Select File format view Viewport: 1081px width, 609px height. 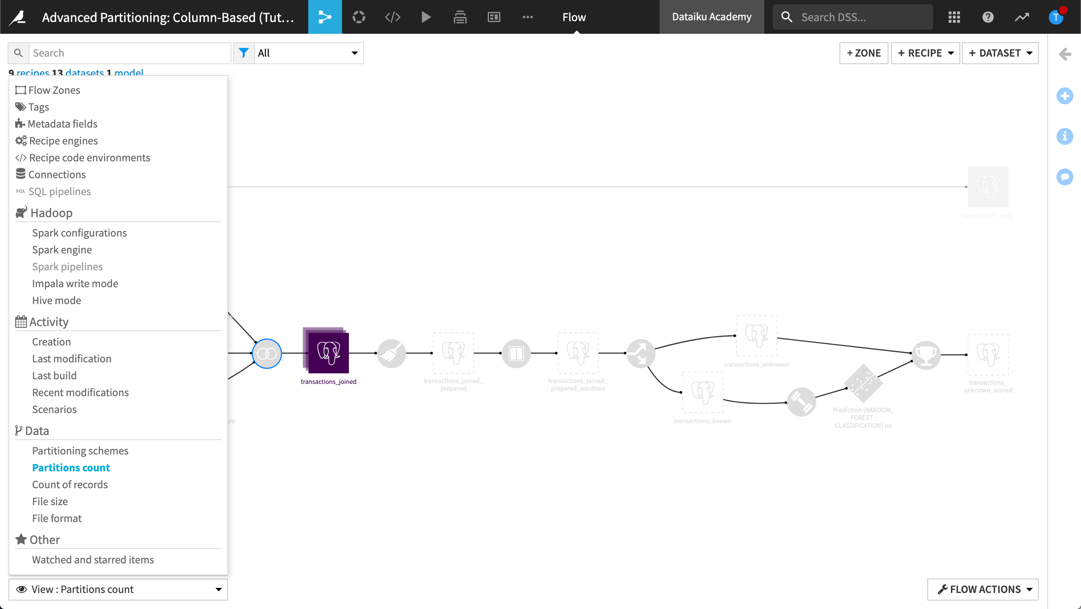pyautogui.click(x=57, y=518)
